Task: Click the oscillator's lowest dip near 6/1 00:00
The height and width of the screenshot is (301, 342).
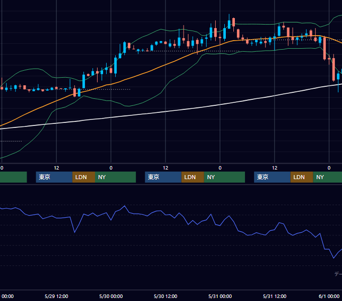Action: [x=333, y=258]
